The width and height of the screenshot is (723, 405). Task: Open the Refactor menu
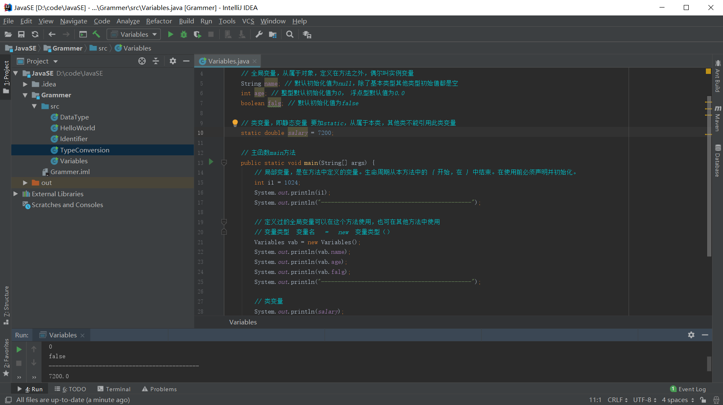click(x=159, y=21)
